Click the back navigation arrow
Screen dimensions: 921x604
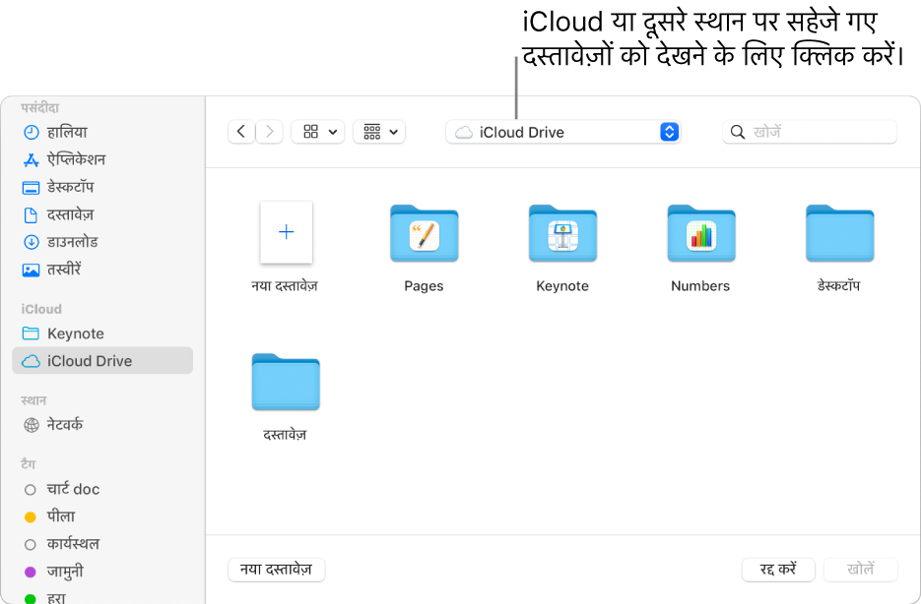pos(241,132)
